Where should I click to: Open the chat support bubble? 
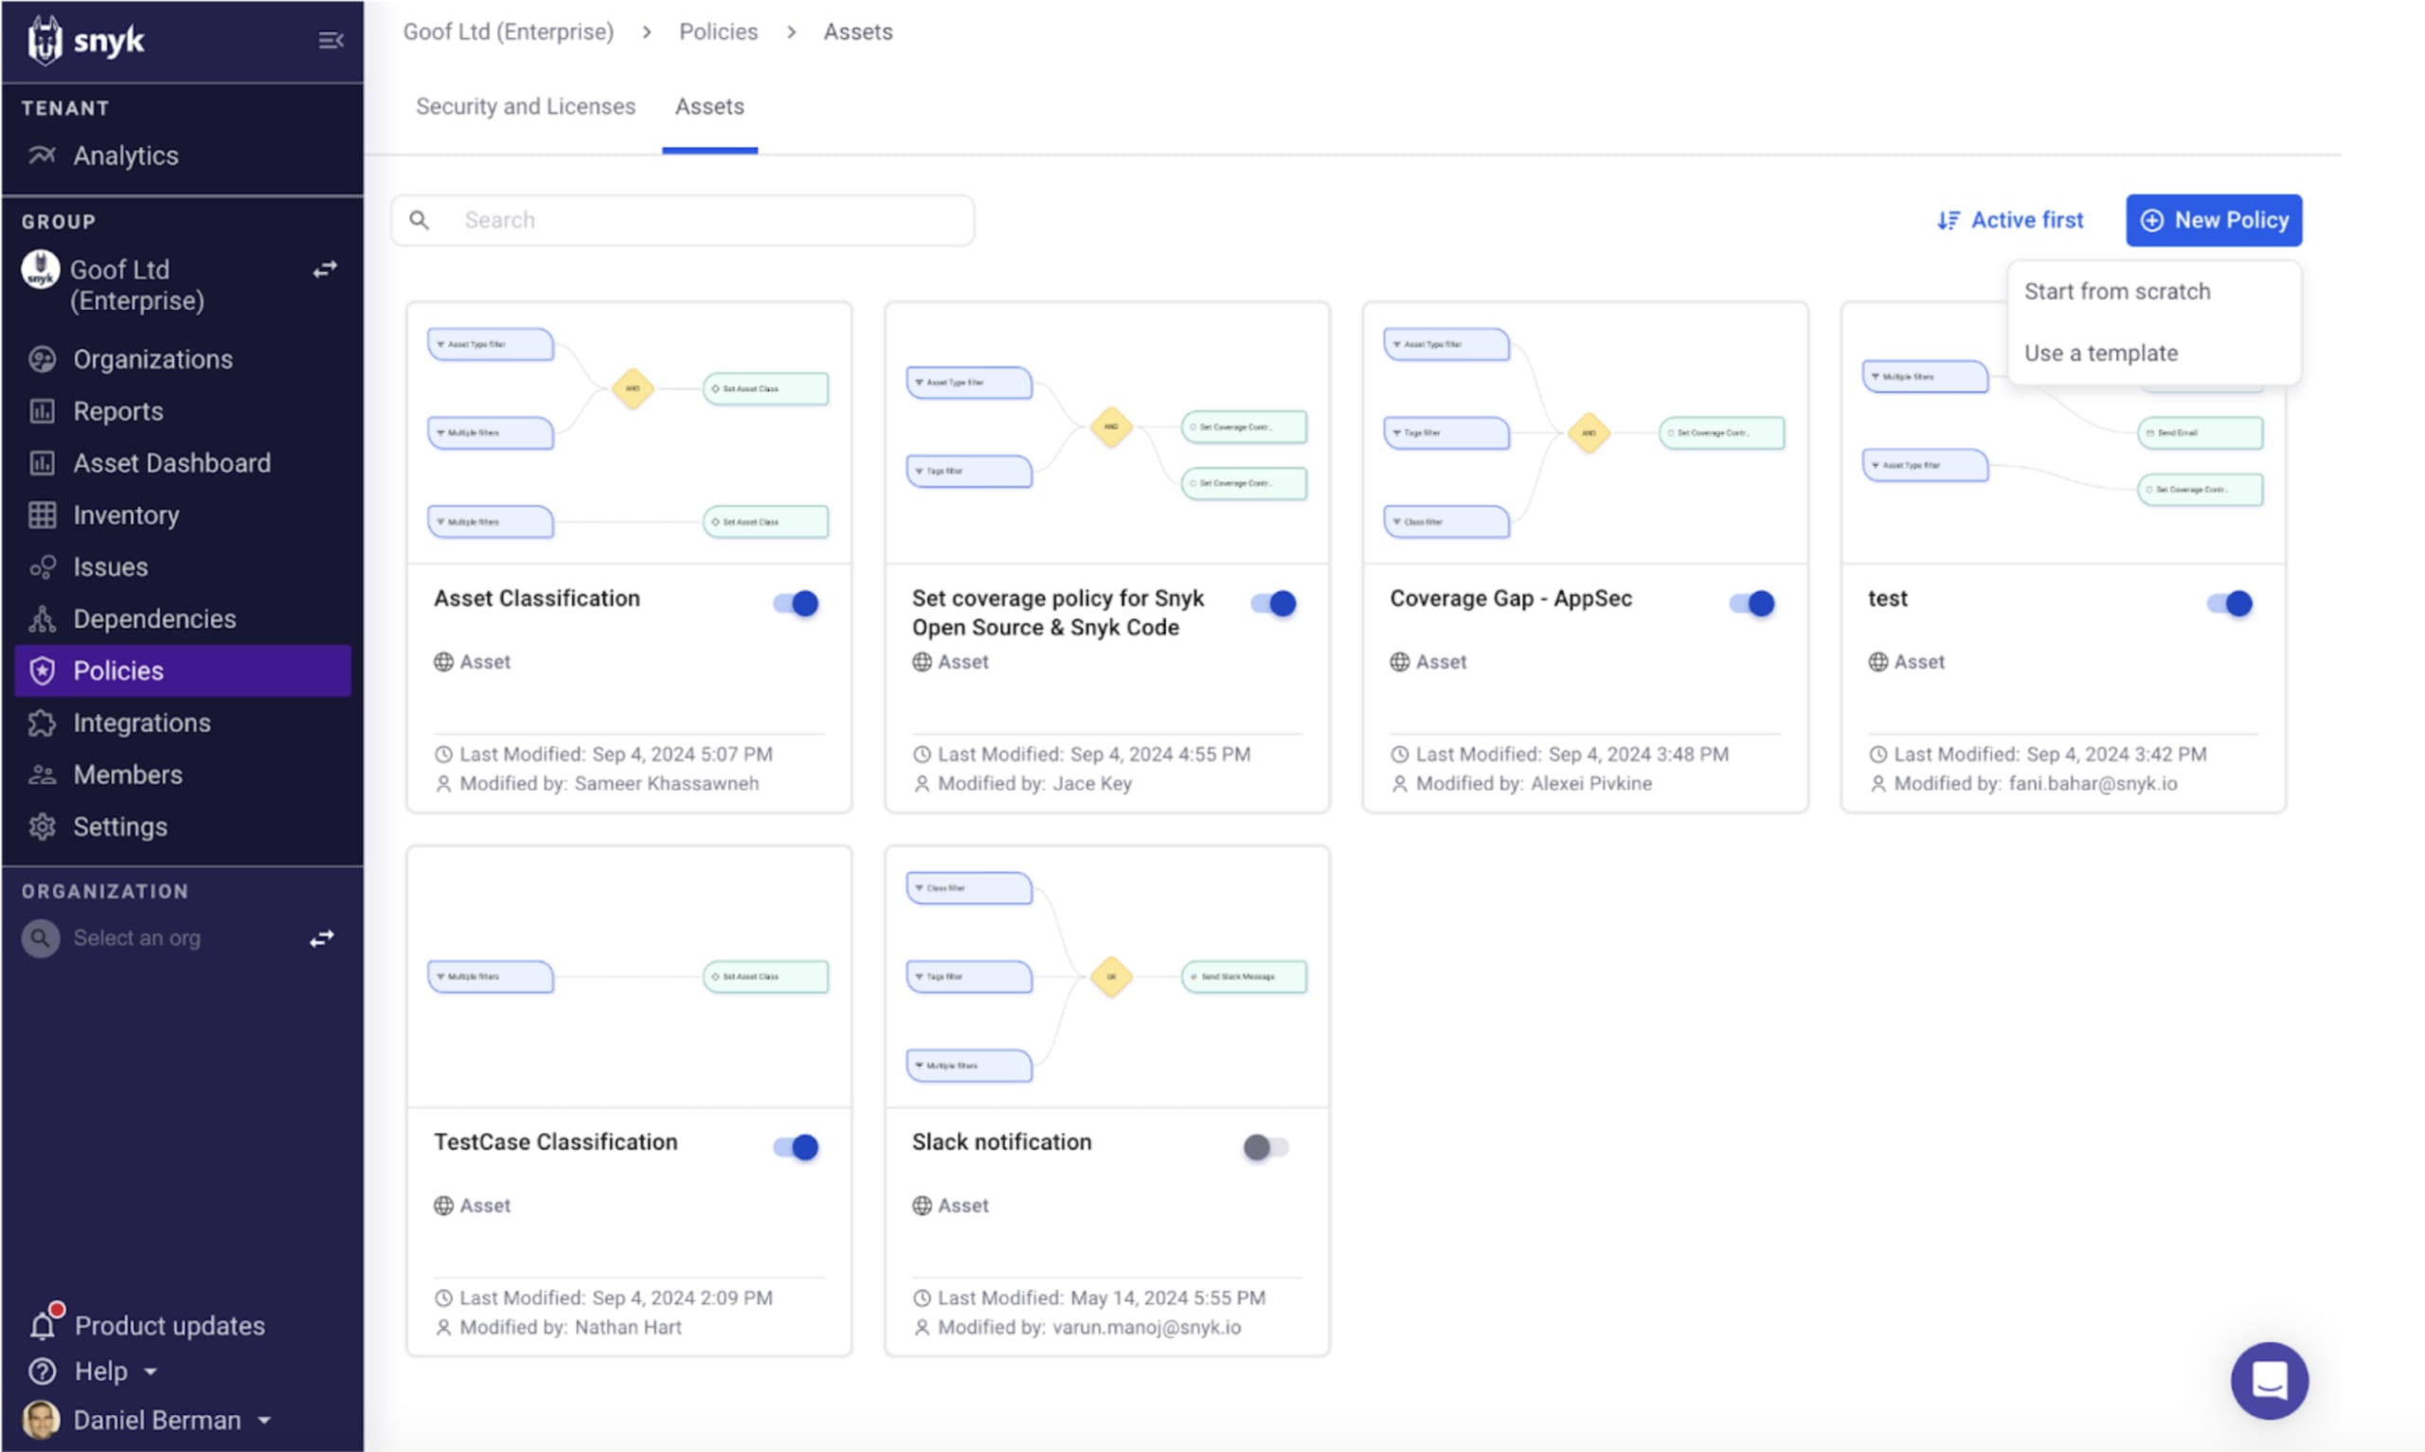coord(2268,1380)
